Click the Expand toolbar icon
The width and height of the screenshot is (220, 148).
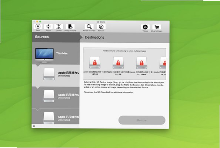(x=59, y=27)
